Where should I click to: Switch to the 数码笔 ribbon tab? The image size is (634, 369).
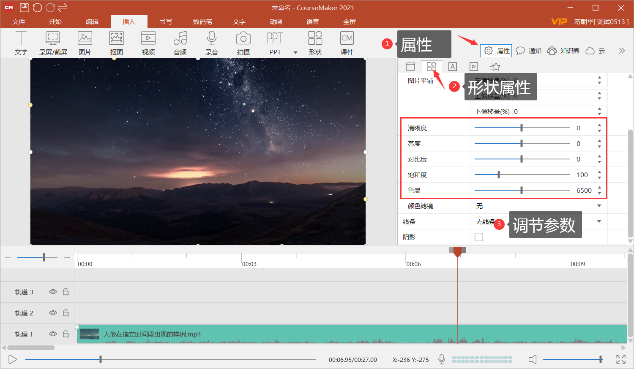point(202,22)
